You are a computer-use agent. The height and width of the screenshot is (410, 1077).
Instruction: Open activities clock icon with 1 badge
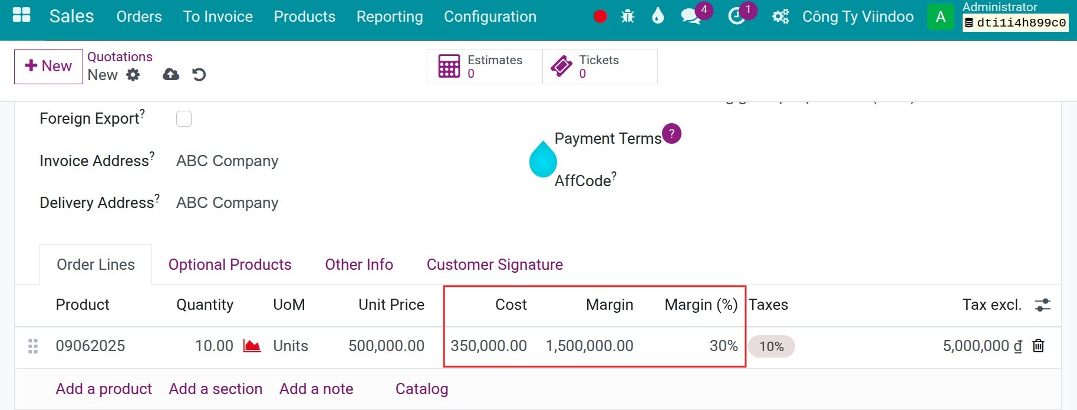[736, 16]
